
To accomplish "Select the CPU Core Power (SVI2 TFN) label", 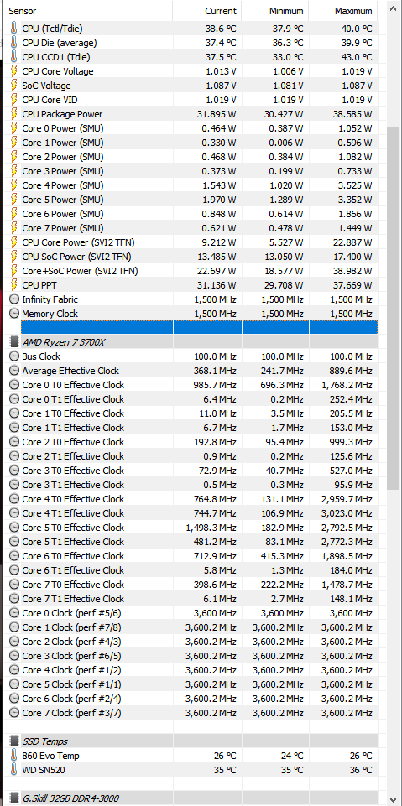I will 79,242.
